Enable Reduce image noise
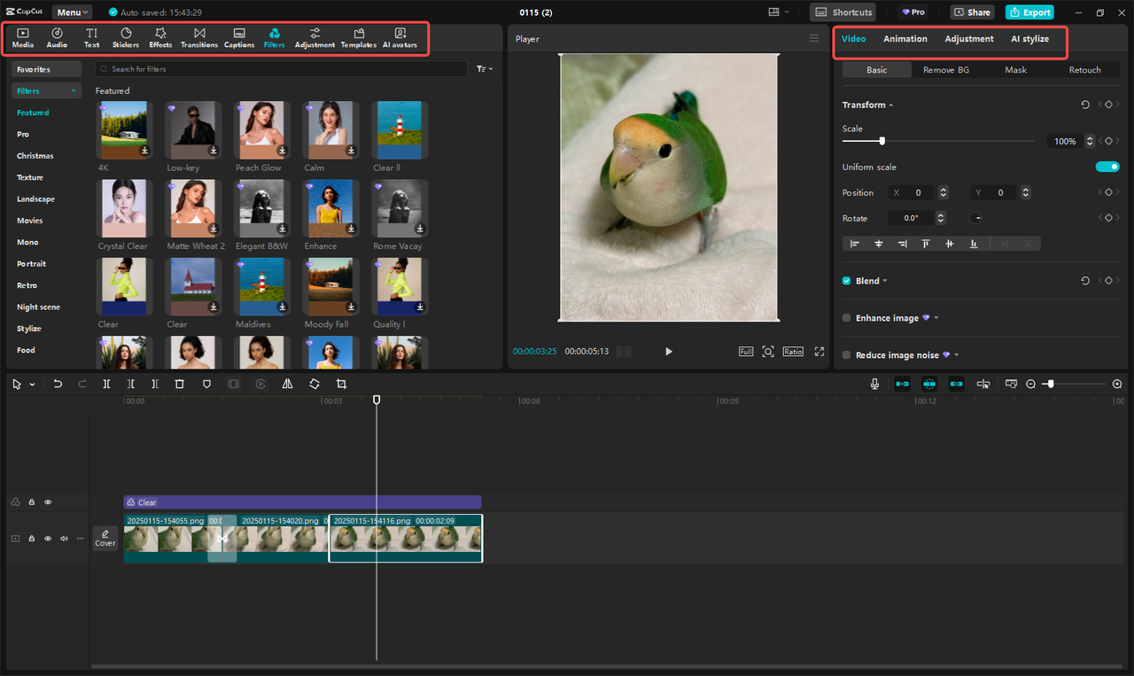The width and height of the screenshot is (1134, 676). [x=846, y=354]
